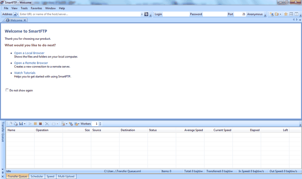Close the Transfer Queue panel X
This screenshot has height=179, width=302.
tap(3, 176)
